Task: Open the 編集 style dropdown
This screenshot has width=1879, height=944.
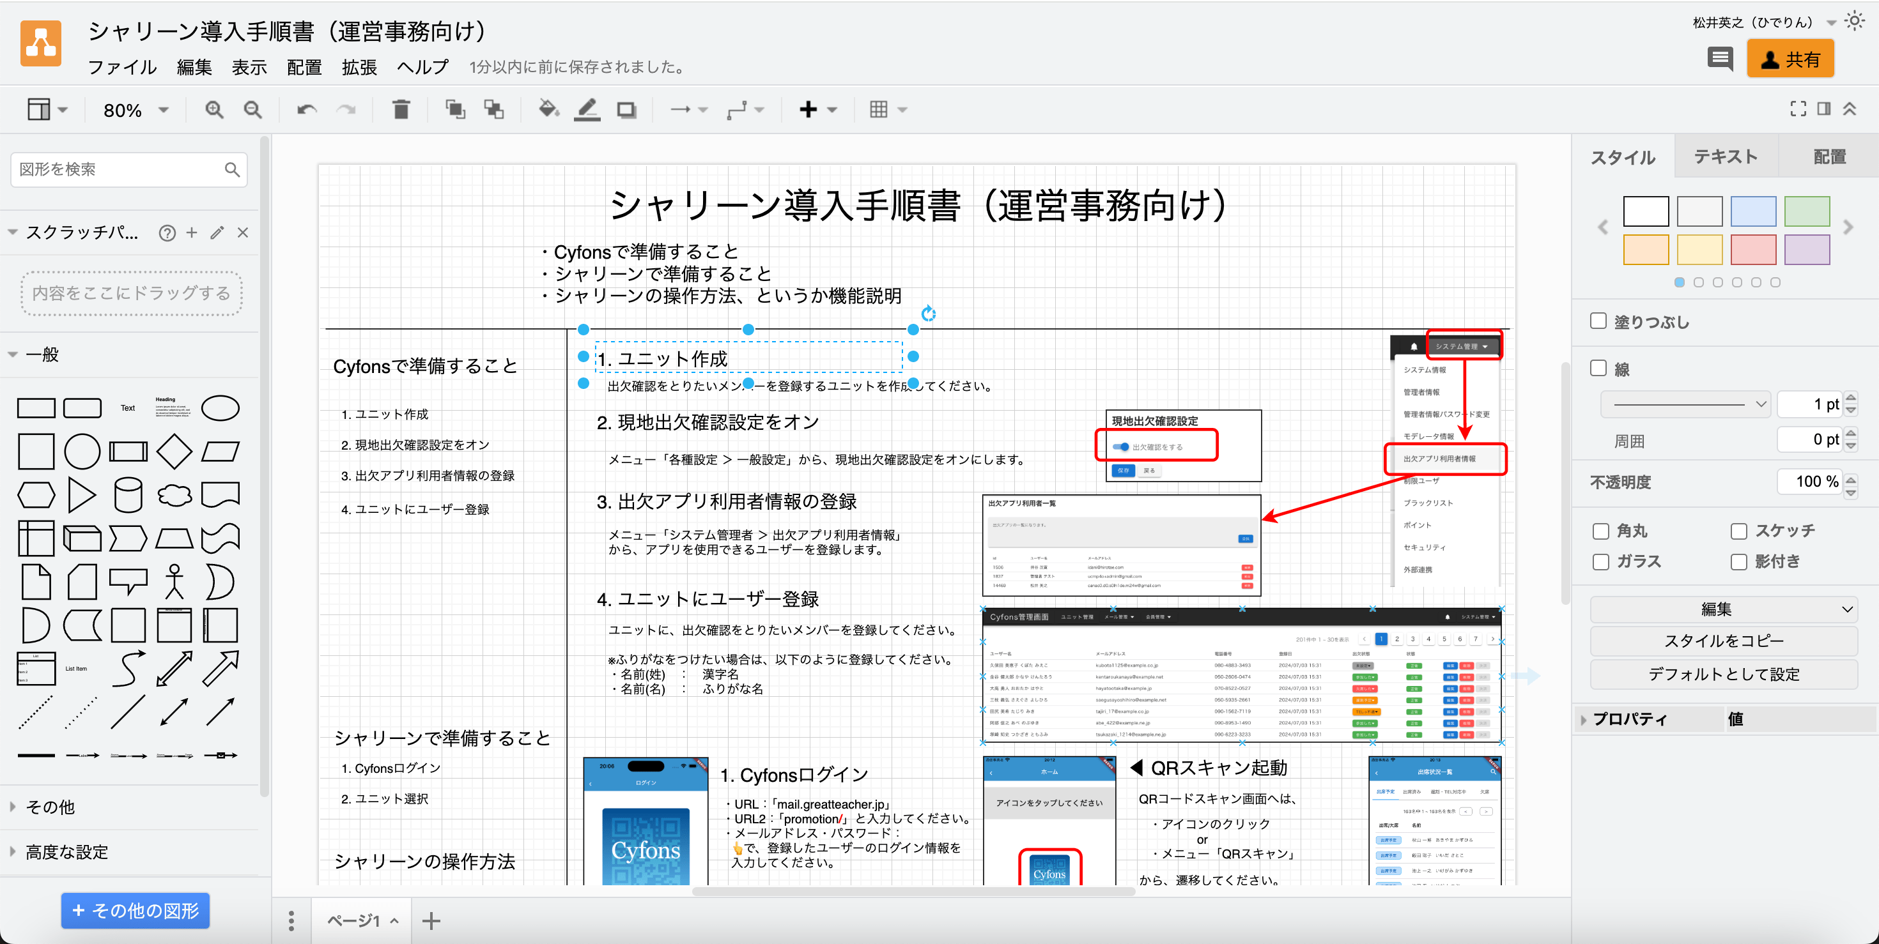Action: point(1723,609)
